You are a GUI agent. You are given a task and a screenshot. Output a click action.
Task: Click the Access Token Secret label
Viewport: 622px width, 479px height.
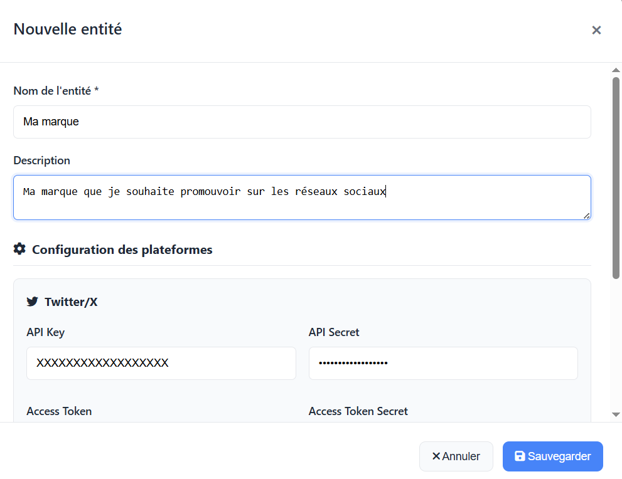pos(358,411)
